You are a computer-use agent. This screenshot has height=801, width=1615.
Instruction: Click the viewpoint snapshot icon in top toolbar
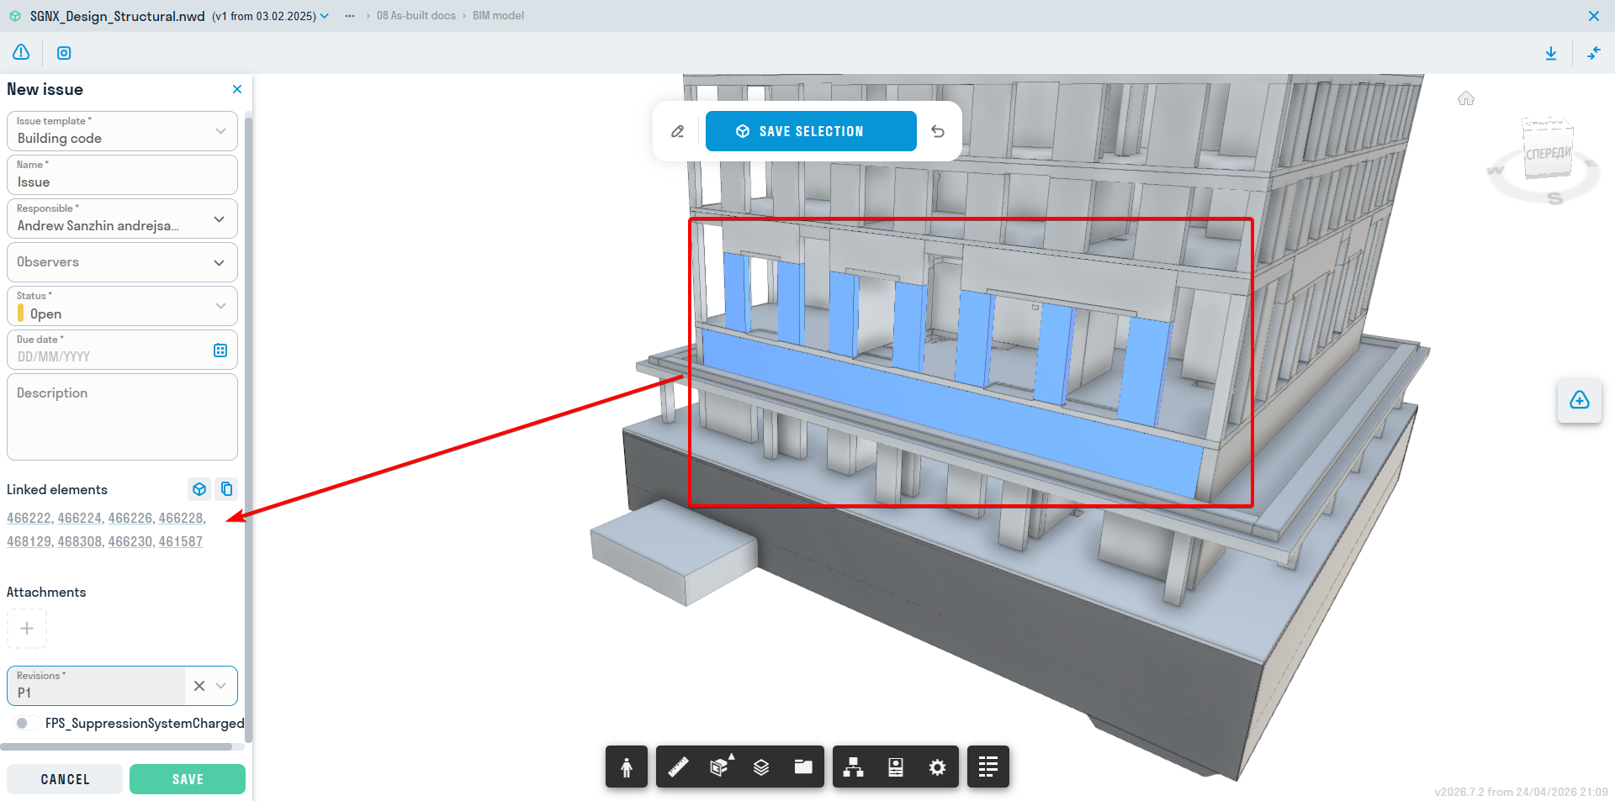click(64, 53)
